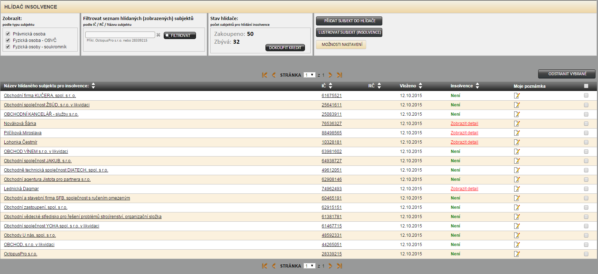
Task: Edit note for Nováková Šárka row
Action: [x=517, y=124]
